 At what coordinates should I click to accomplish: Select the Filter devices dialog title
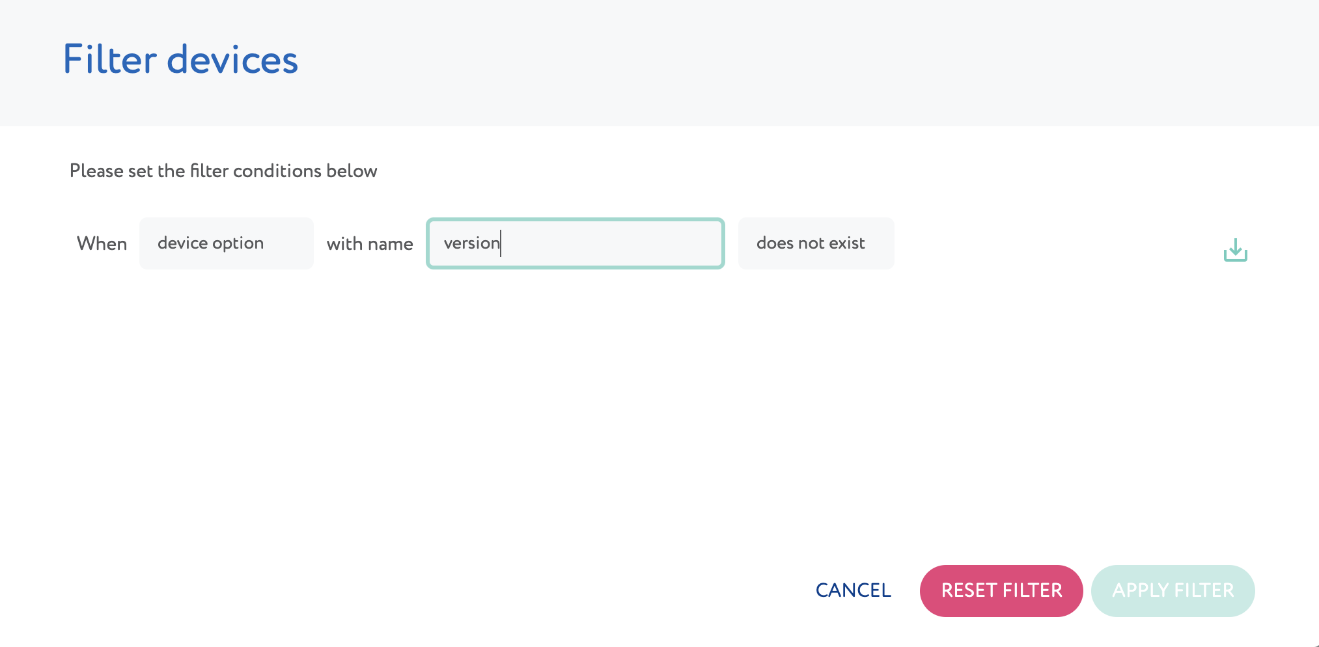click(x=180, y=60)
